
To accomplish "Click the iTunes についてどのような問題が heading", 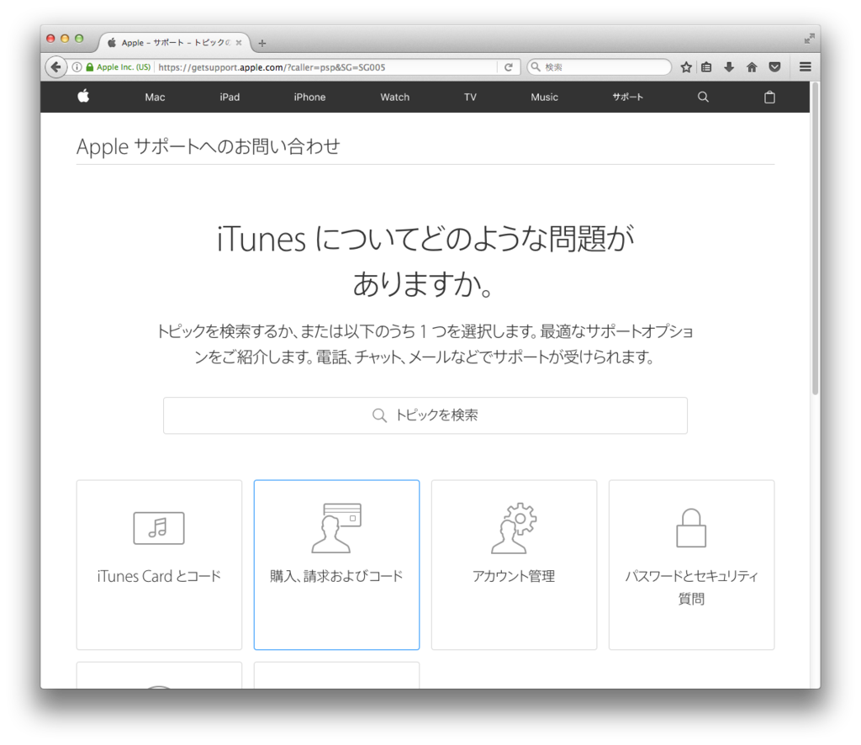I will (425, 240).
